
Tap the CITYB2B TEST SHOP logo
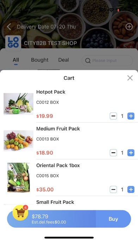click(13, 43)
